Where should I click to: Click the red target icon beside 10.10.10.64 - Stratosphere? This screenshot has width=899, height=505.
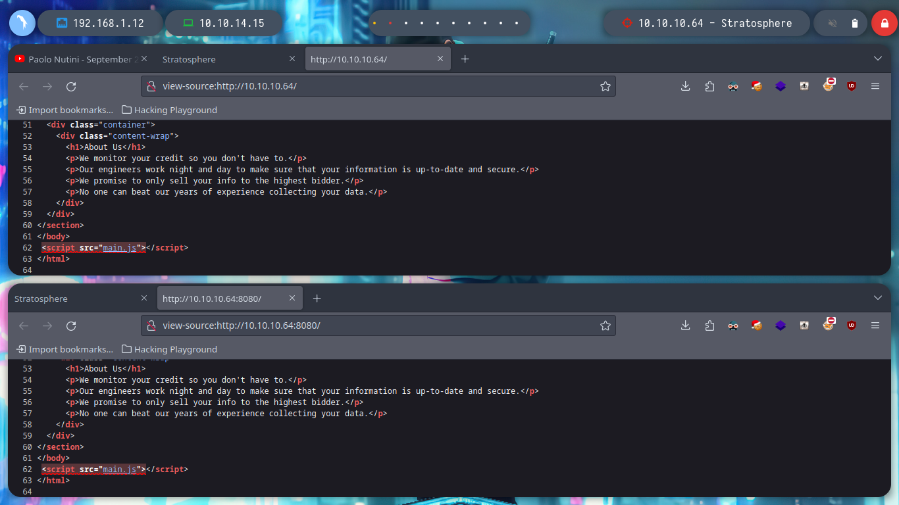point(627,23)
